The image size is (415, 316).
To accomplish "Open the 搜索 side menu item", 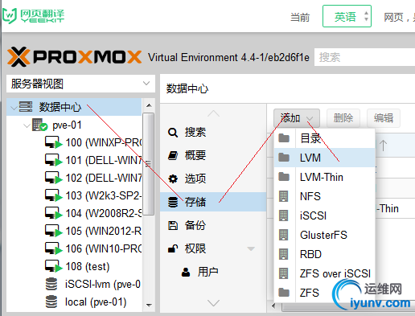I will coord(213,132).
